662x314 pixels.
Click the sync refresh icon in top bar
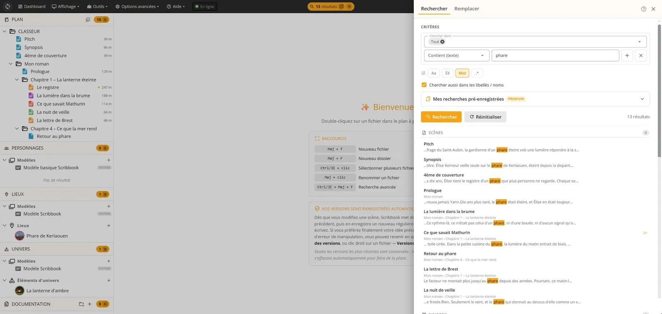pyautogui.click(x=7, y=7)
